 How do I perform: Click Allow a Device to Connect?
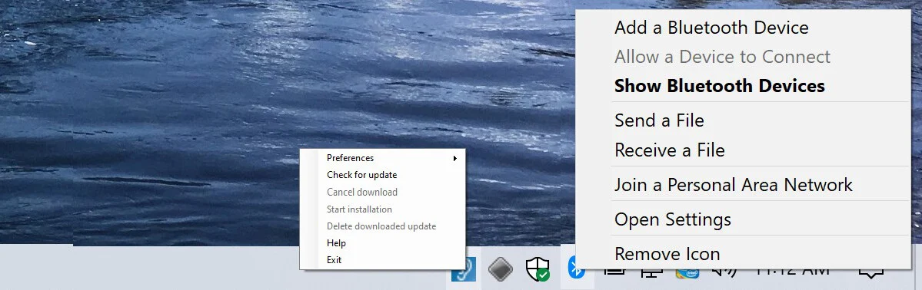[722, 57]
